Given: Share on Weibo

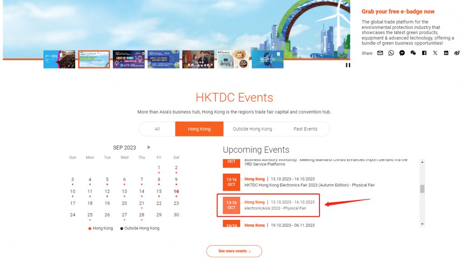Looking at the screenshot, I should (457, 53).
